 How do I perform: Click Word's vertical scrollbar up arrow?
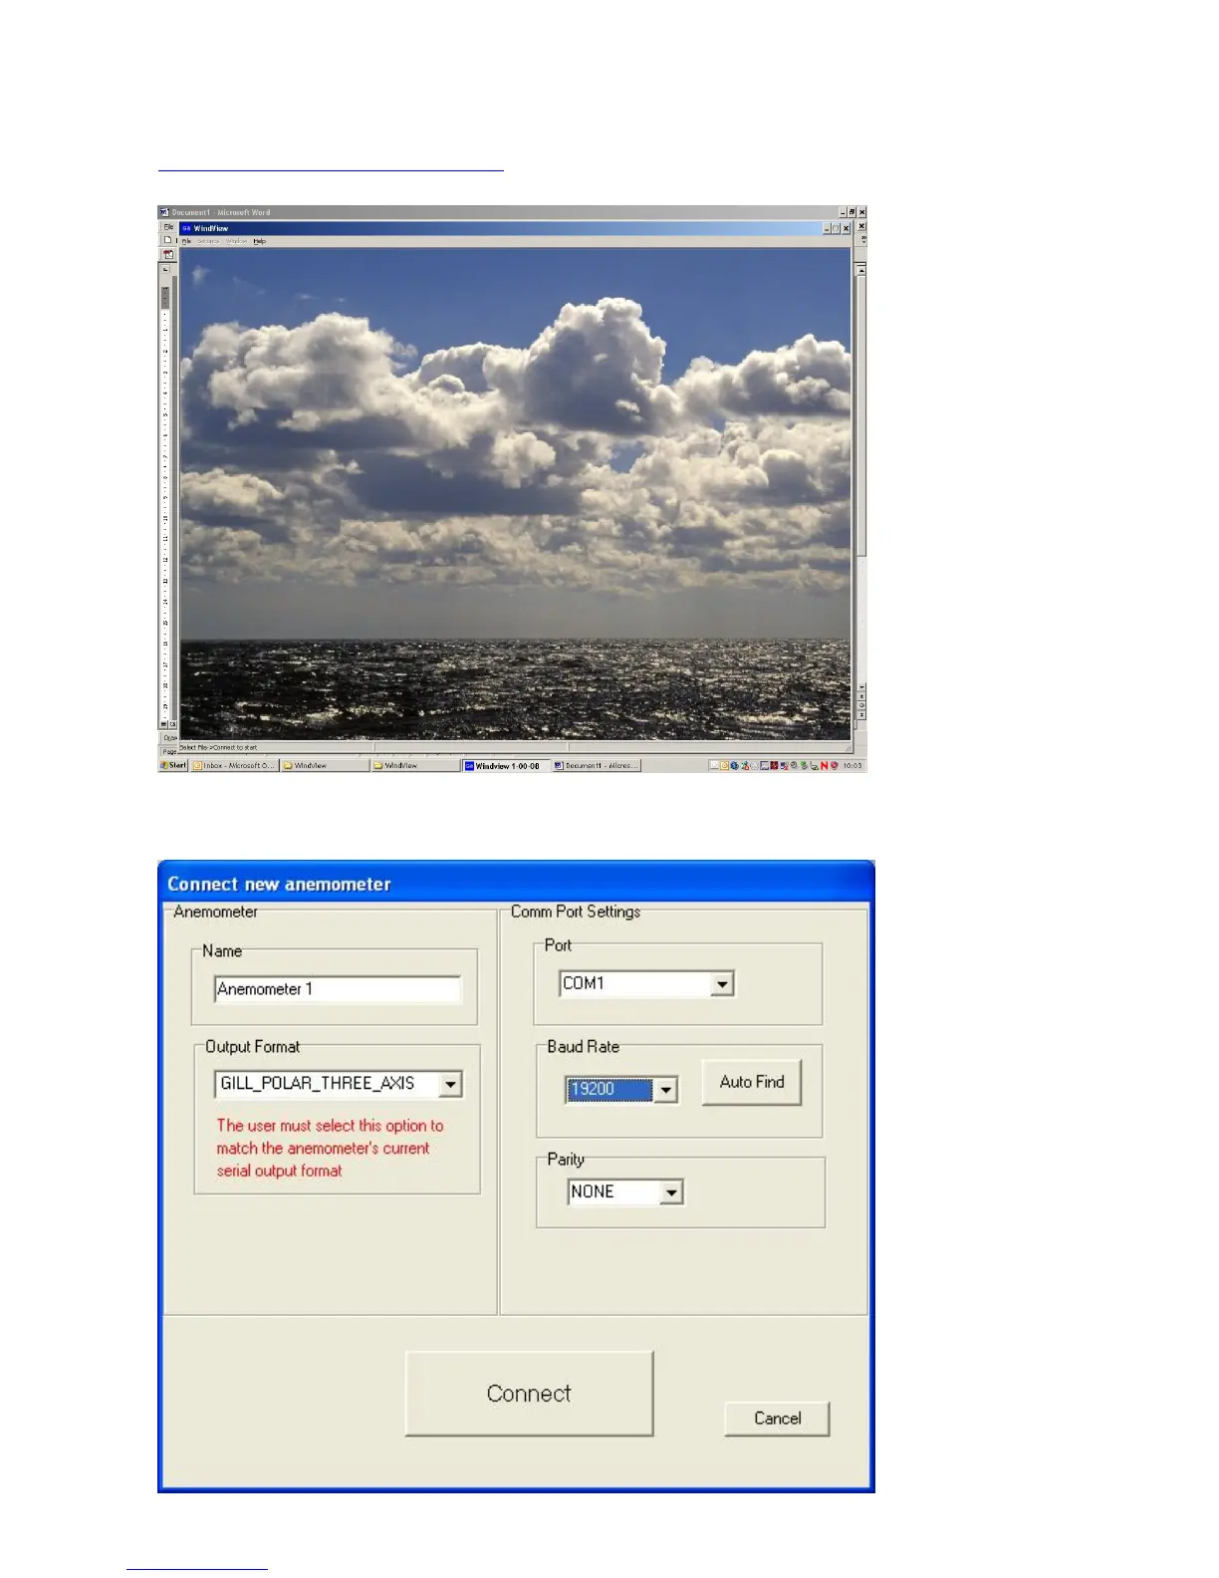point(861,270)
